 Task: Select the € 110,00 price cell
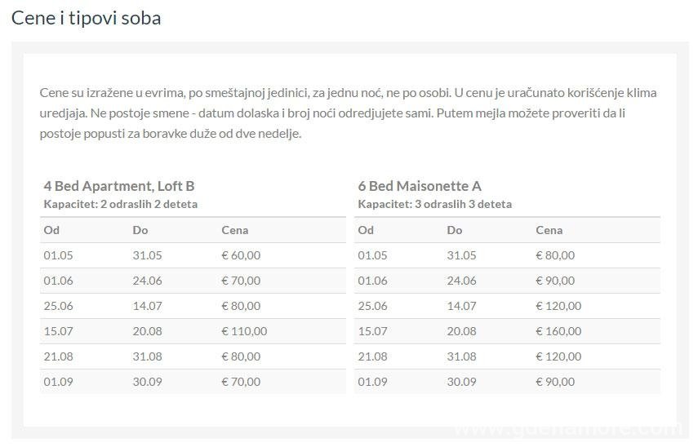244,331
